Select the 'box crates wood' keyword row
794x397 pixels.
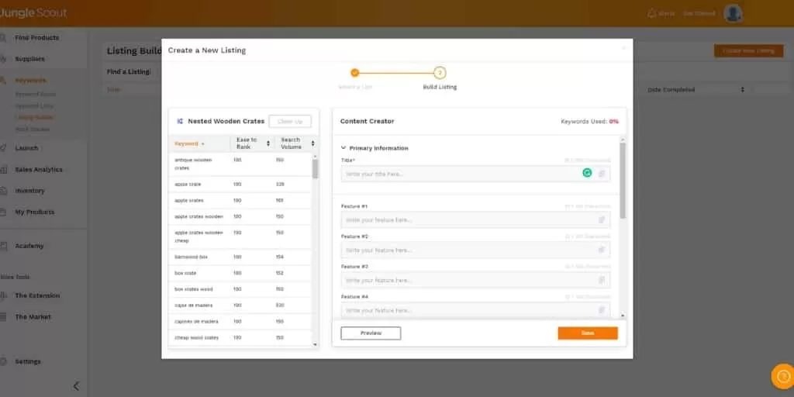click(240, 290)
